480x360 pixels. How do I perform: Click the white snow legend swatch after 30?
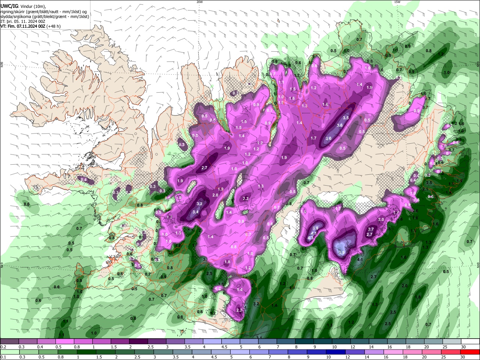tap(470, 342)
